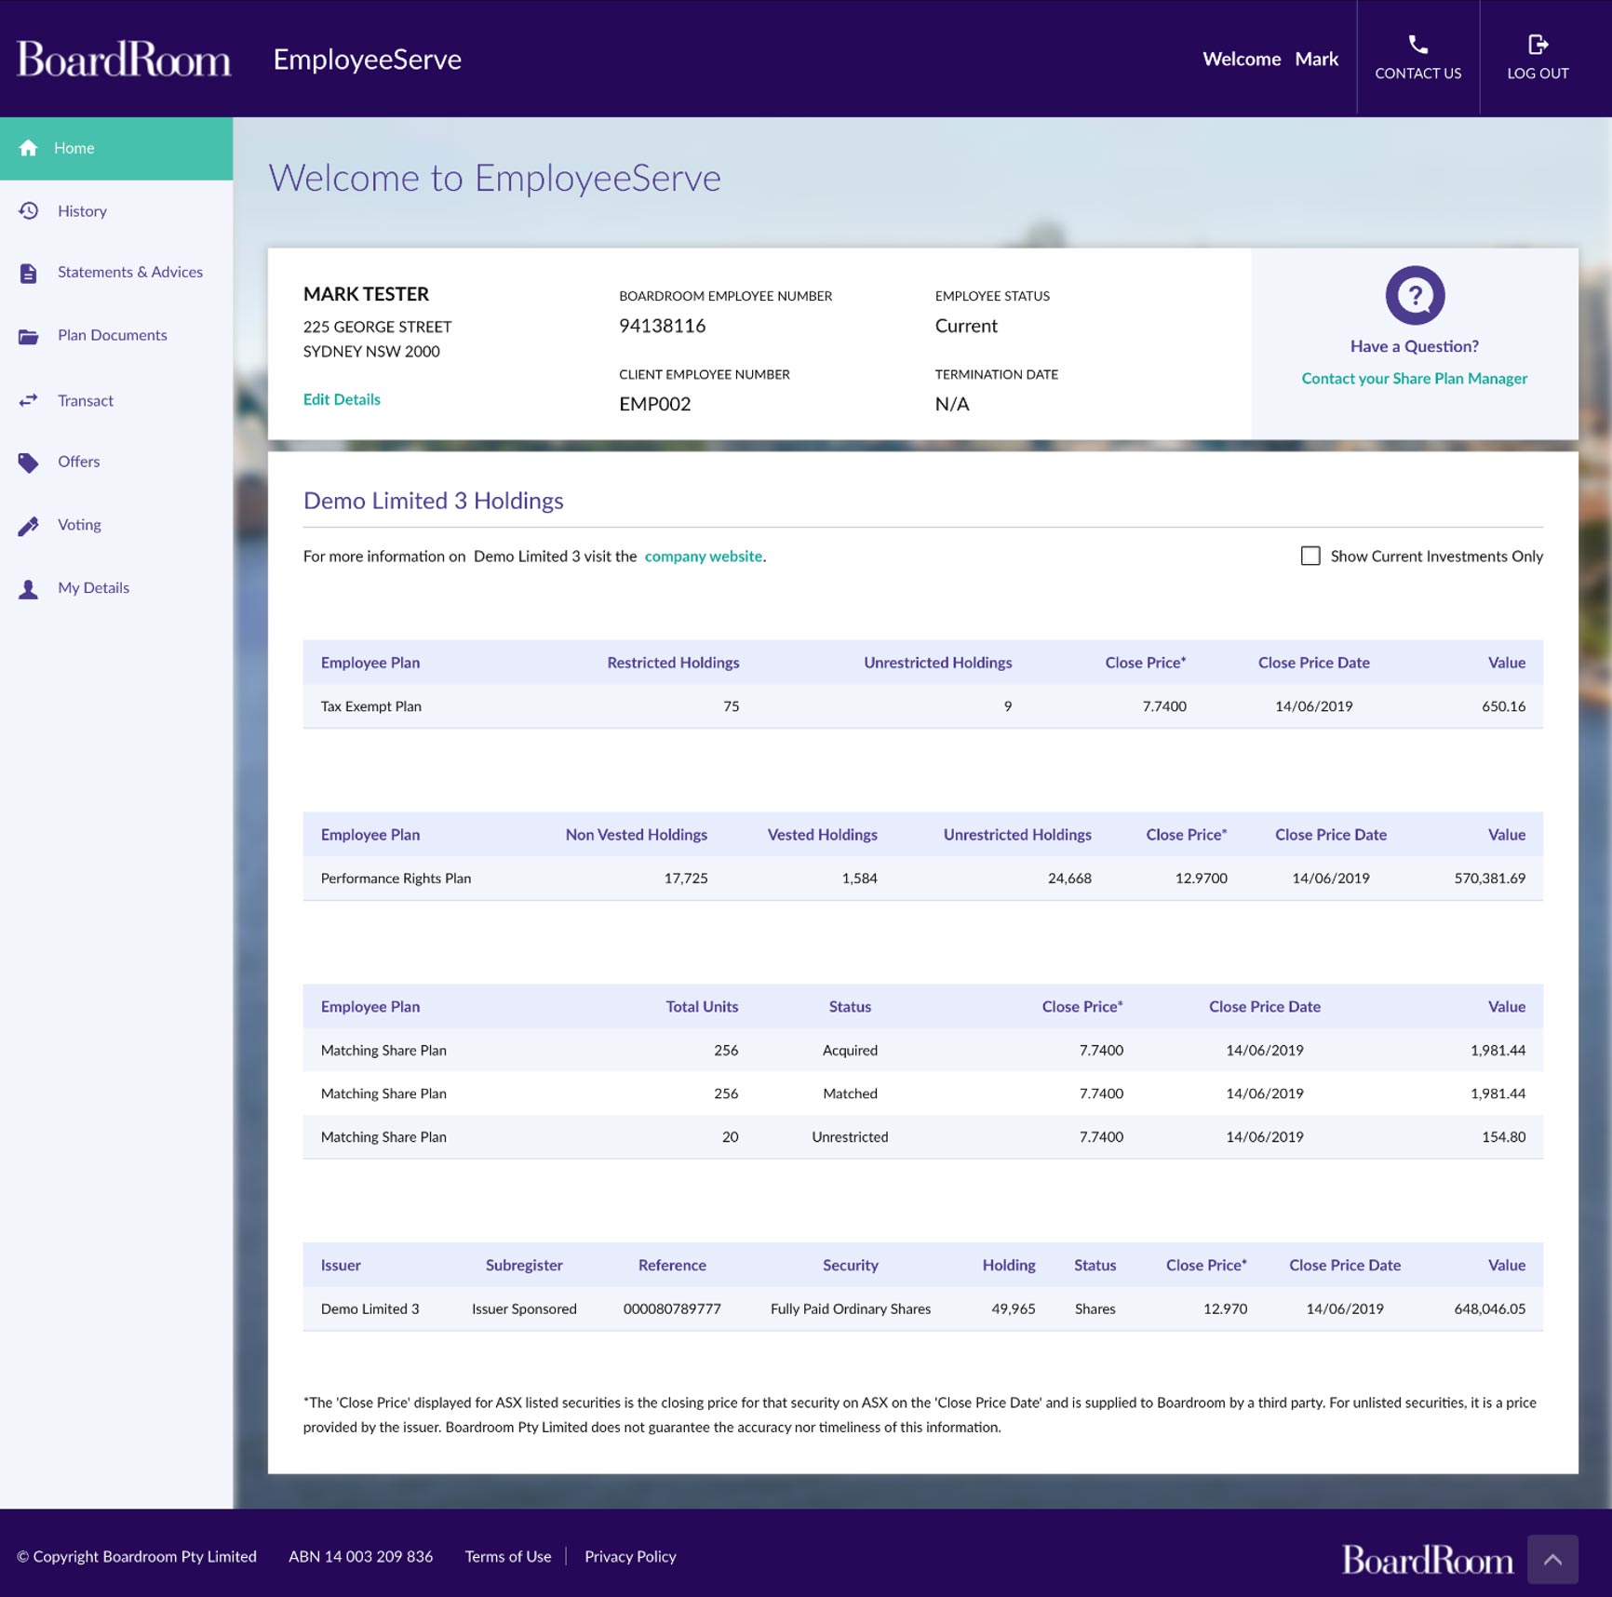Screen dimensions: 1612x1597
Task: Click the question mark help icon
Action: coord(1415,295)
